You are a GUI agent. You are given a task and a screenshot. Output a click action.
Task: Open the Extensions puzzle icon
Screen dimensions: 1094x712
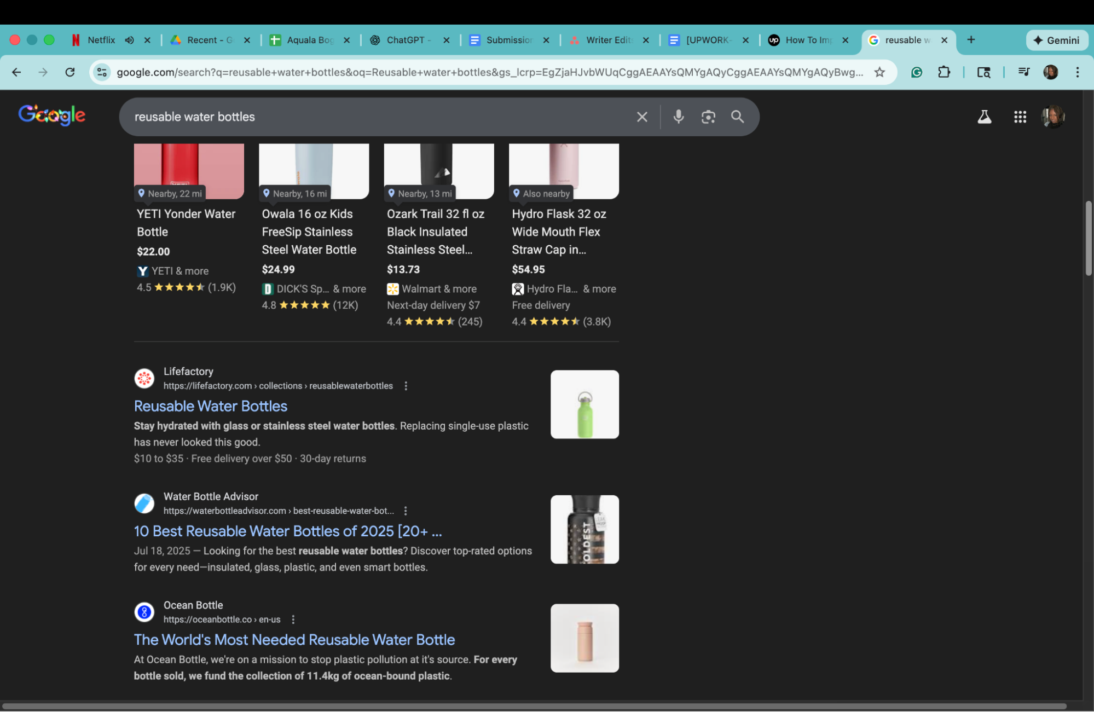944,72
